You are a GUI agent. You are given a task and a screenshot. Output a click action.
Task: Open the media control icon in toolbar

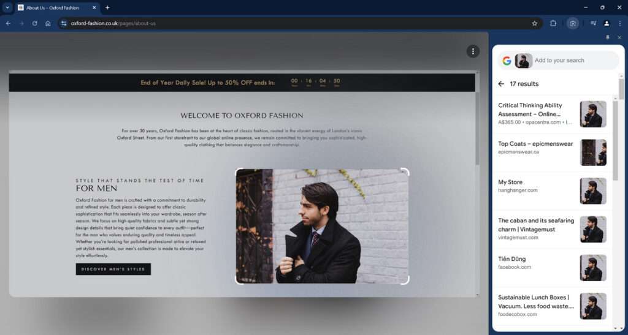[593, 24]
